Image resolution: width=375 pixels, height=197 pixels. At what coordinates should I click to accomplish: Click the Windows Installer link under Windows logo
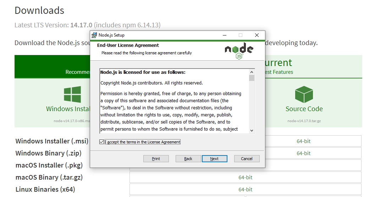coord(68,109)
